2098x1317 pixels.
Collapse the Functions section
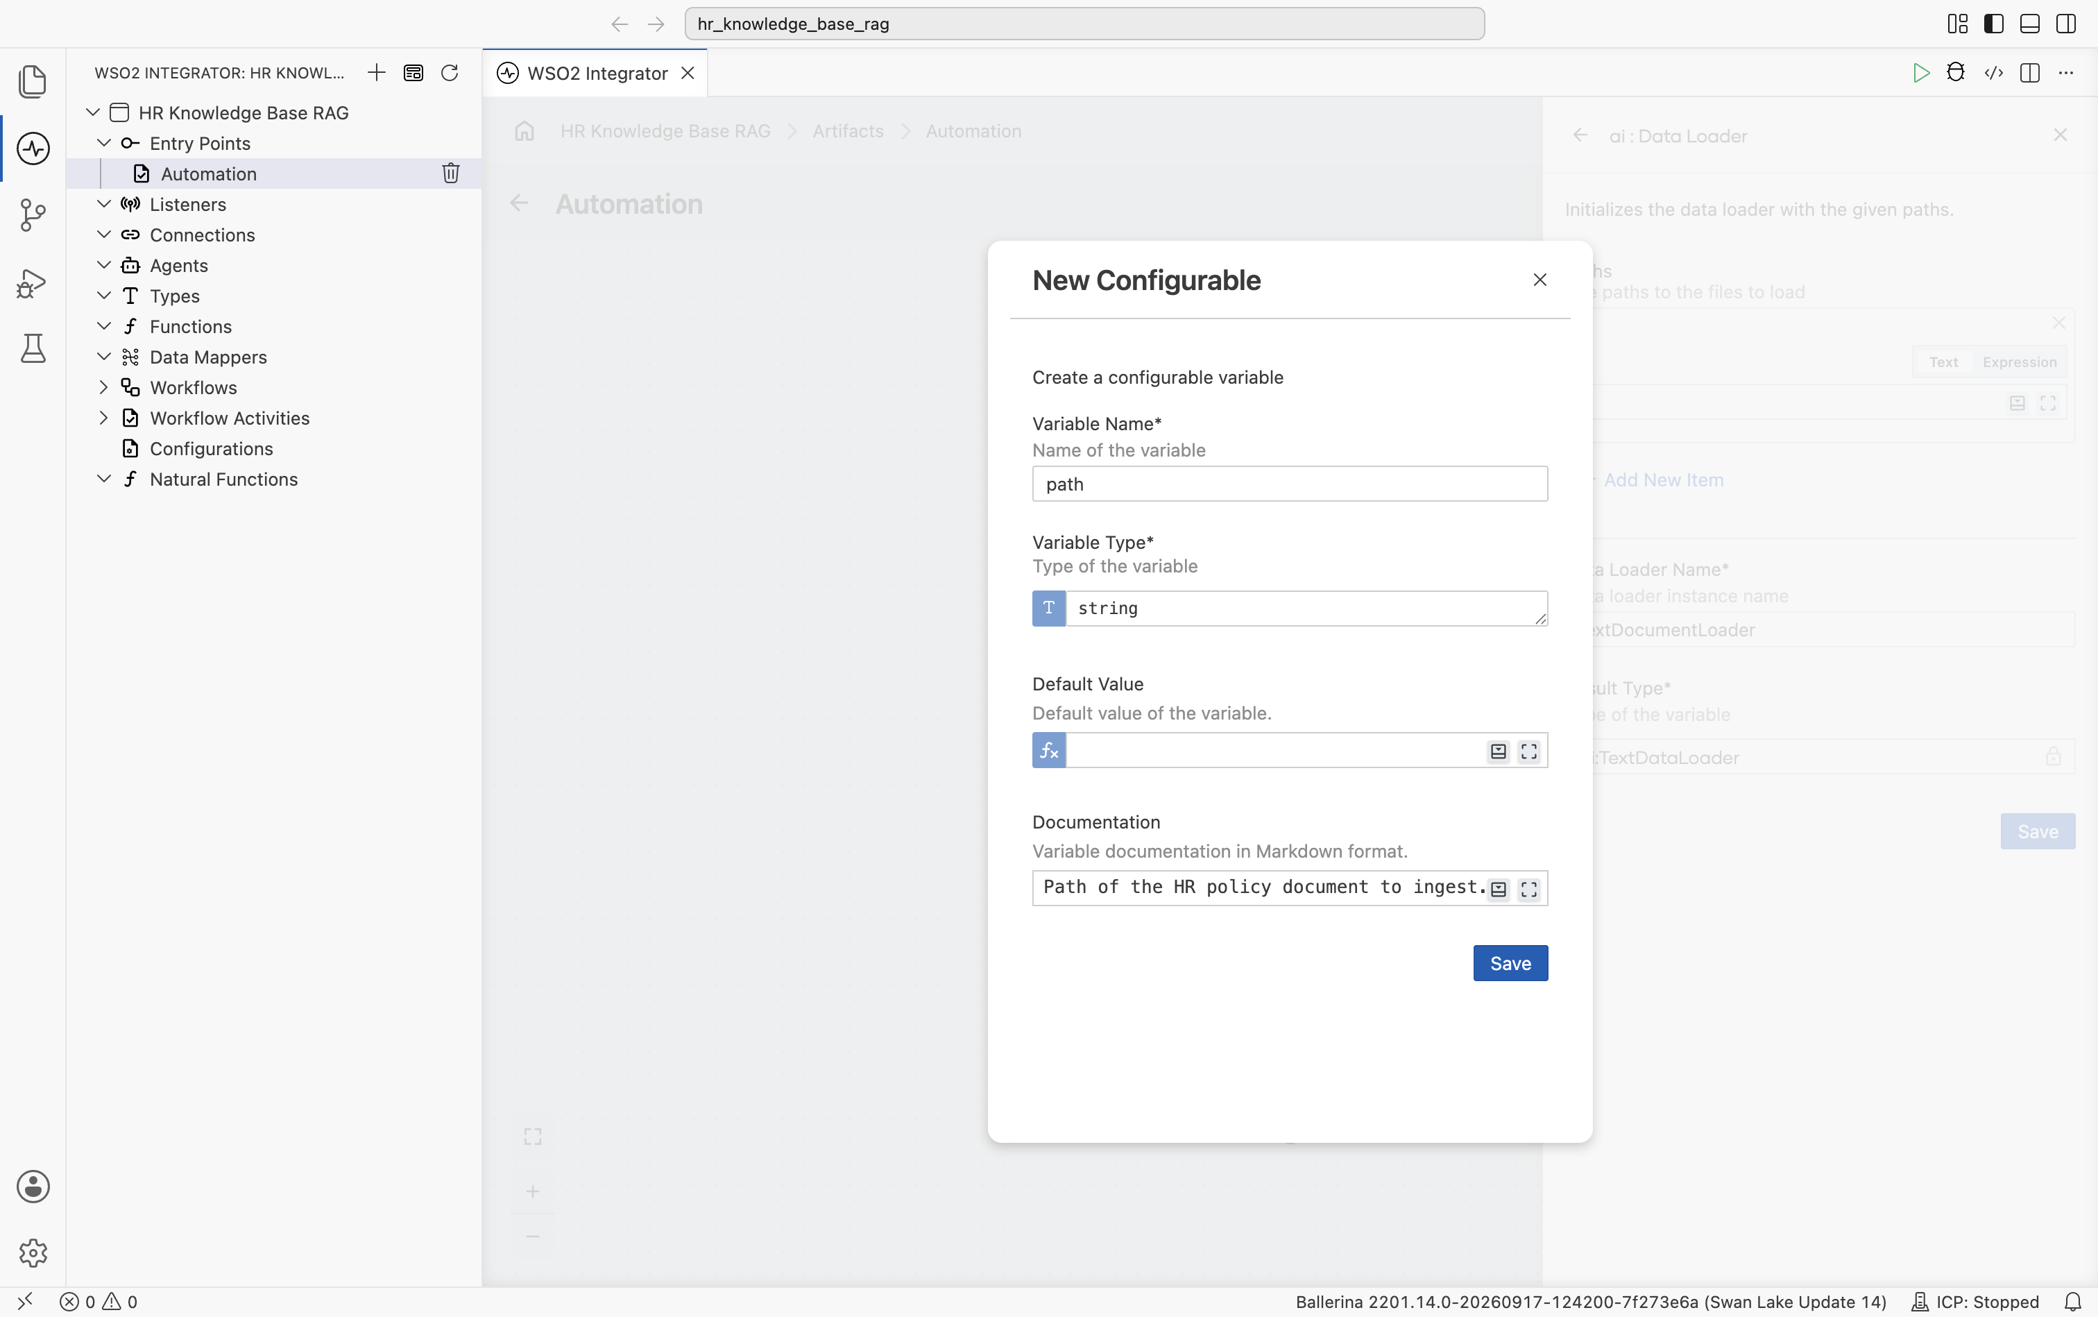point(103,325)
